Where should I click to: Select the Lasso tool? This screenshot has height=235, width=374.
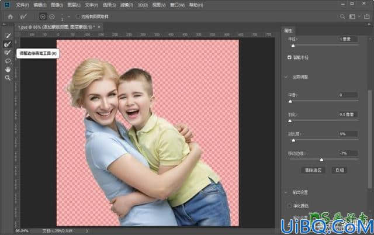coord(8,61)
